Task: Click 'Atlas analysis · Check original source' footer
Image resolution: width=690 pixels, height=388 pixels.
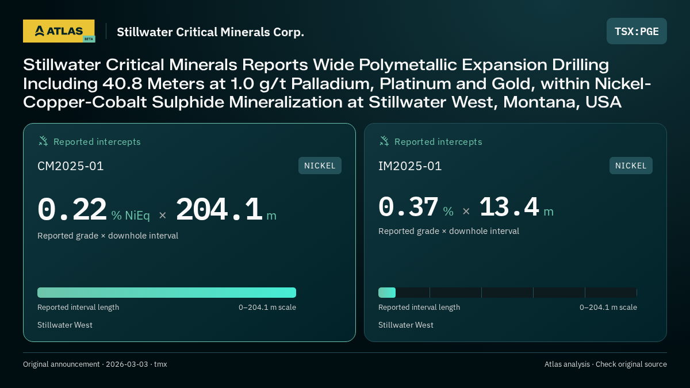Action: [x=605, y=364]
